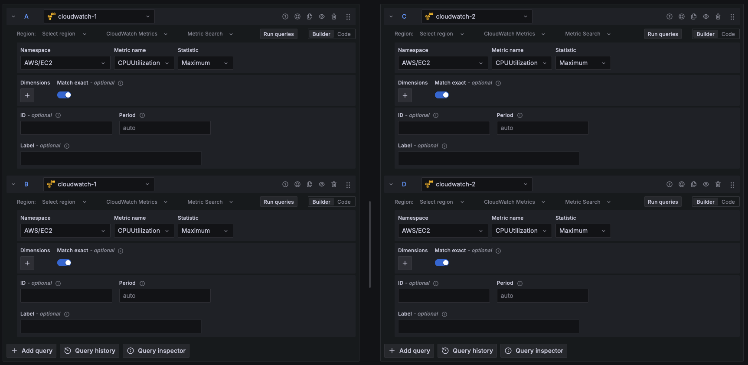The width and height of the screenshot is (748, 365).
Task: Click the drag handle of query A
Action: 348,16
